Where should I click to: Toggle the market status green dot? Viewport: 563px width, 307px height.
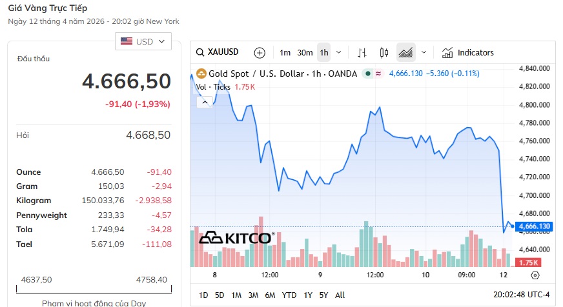pos(367,74)
